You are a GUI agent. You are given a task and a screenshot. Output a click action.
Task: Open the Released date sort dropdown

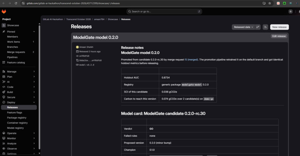pyautogui.click(x=243, y=27)
